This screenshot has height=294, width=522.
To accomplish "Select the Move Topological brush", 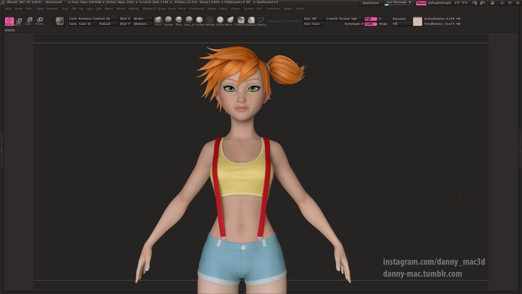I will click(230, 21).
